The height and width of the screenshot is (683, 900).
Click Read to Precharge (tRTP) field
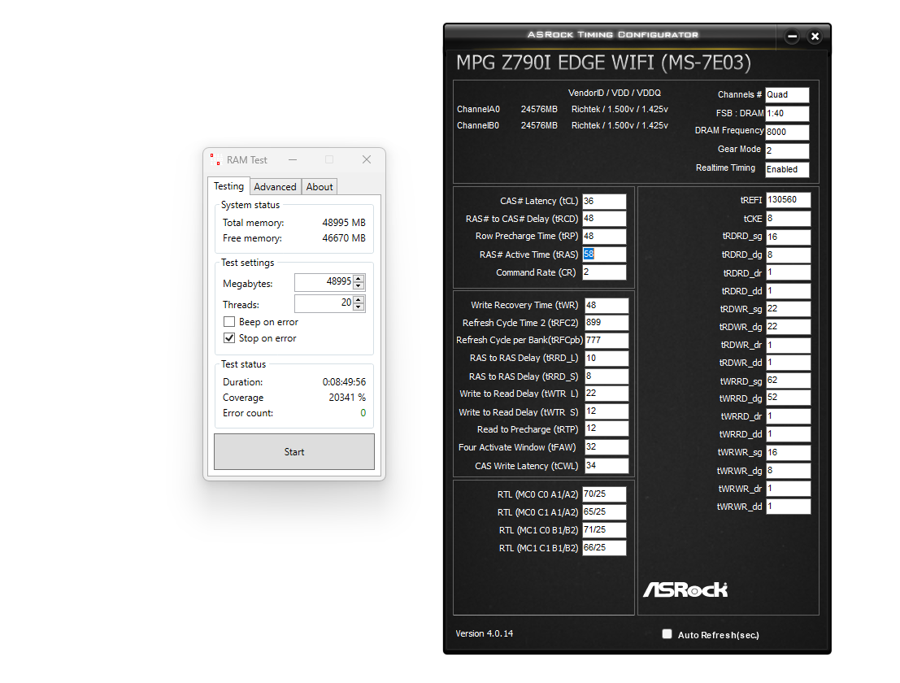607,429
